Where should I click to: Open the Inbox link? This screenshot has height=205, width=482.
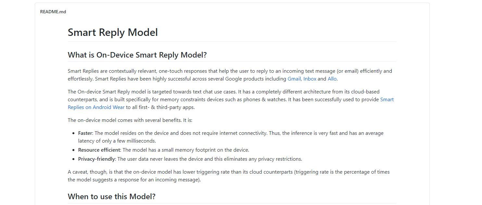[310, 79]
